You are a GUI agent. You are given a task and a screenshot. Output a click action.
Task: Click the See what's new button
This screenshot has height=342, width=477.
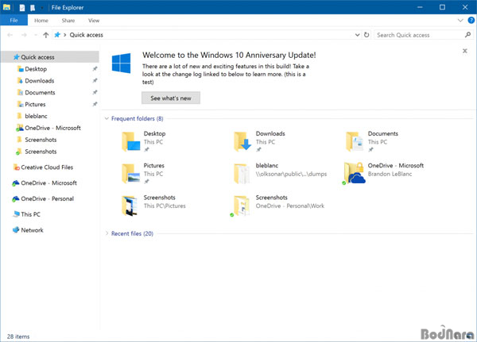coord(171,98)
